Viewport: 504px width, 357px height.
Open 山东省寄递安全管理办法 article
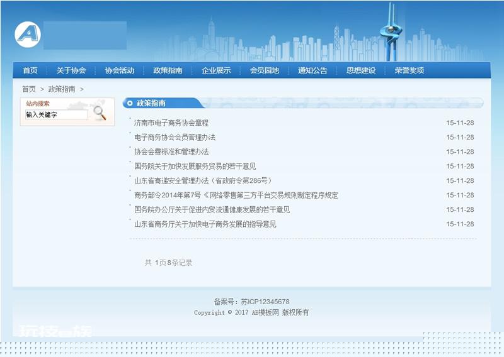203,180
